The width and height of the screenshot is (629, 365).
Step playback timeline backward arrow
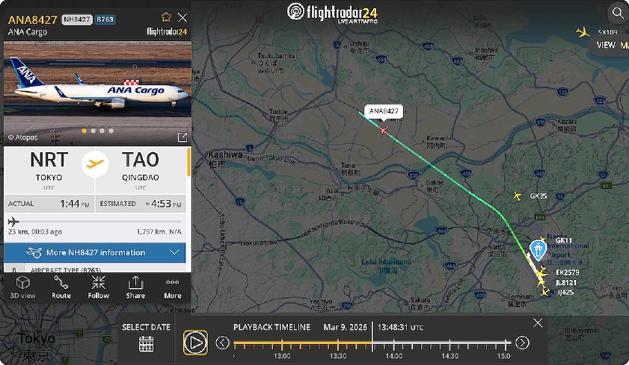coord(222,343)
